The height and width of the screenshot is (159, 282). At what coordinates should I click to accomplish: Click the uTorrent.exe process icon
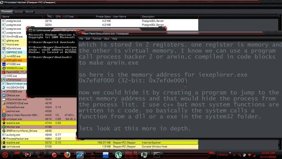tap(4, 80)
